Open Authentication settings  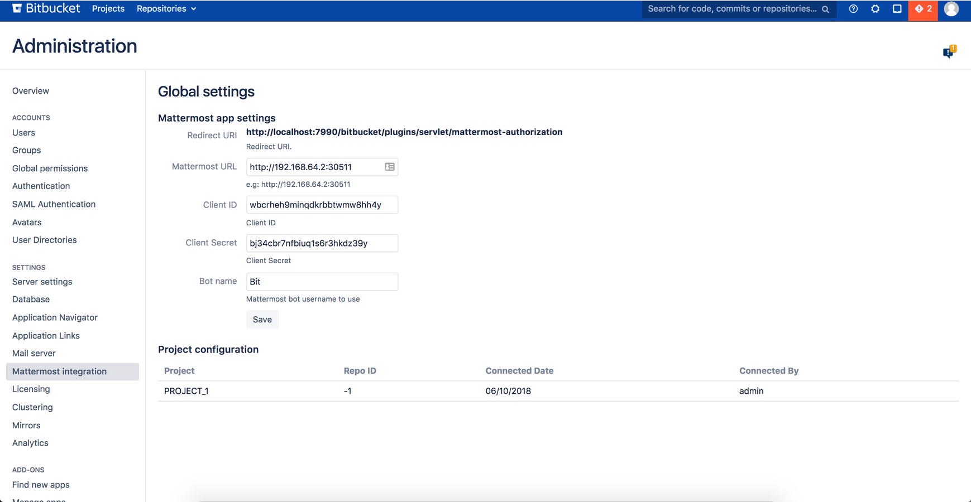tap(41, 186)
